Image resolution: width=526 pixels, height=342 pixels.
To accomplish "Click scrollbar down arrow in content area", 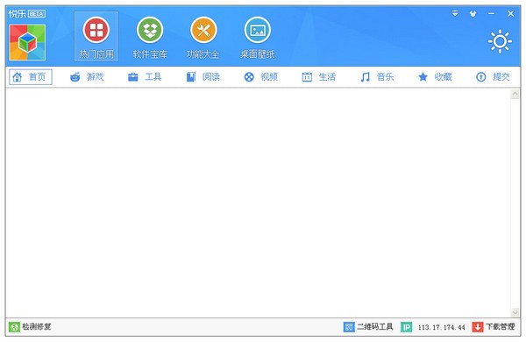I will pos(515,312).
